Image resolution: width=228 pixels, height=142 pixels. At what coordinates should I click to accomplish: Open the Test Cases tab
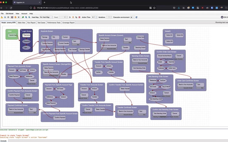pos(42,22)
